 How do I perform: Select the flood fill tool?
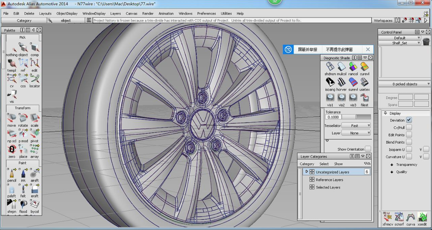pyautogui.click(x=23, y=207)
